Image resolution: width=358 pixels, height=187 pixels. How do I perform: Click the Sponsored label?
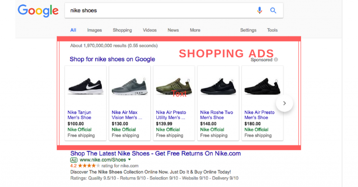[x=262, y=60]
